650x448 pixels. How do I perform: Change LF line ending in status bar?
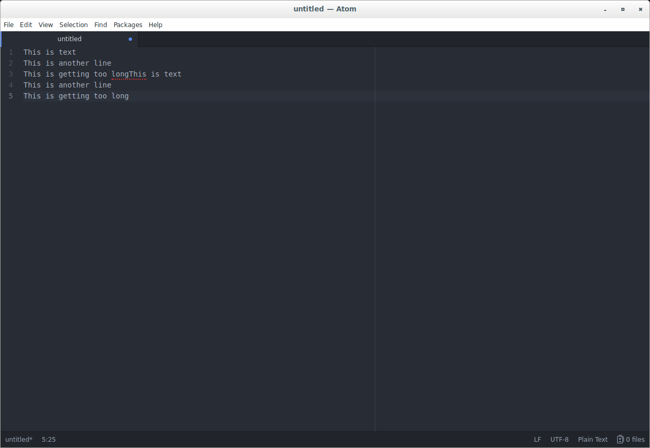[537, 439]
